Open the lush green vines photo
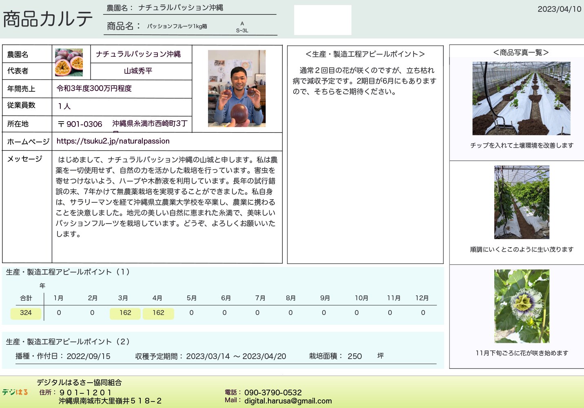 pyautogui.click(x=521, y=202)
